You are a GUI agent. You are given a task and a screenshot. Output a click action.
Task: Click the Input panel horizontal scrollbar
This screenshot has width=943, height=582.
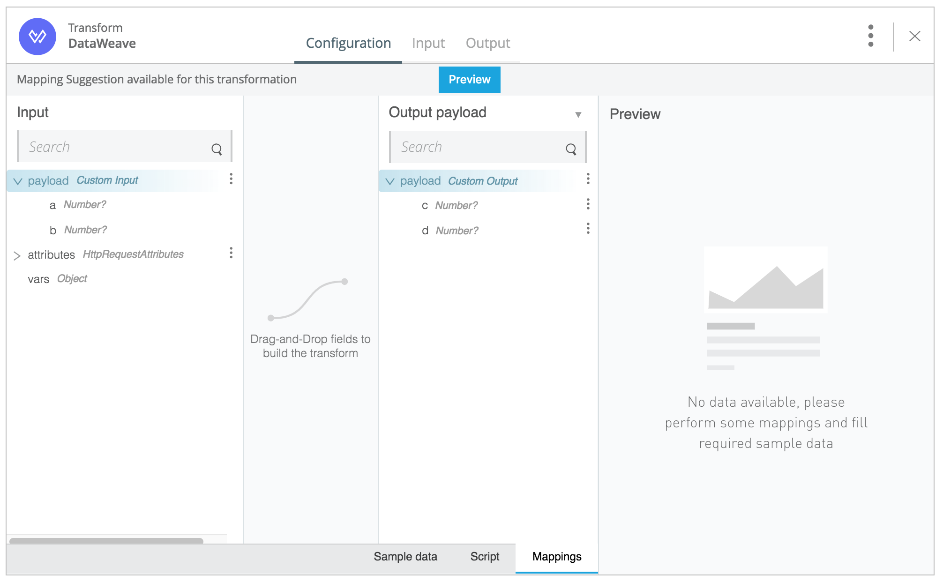pyautogui.click(x=106, y=541)
